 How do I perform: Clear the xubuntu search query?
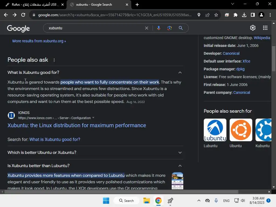146,28
